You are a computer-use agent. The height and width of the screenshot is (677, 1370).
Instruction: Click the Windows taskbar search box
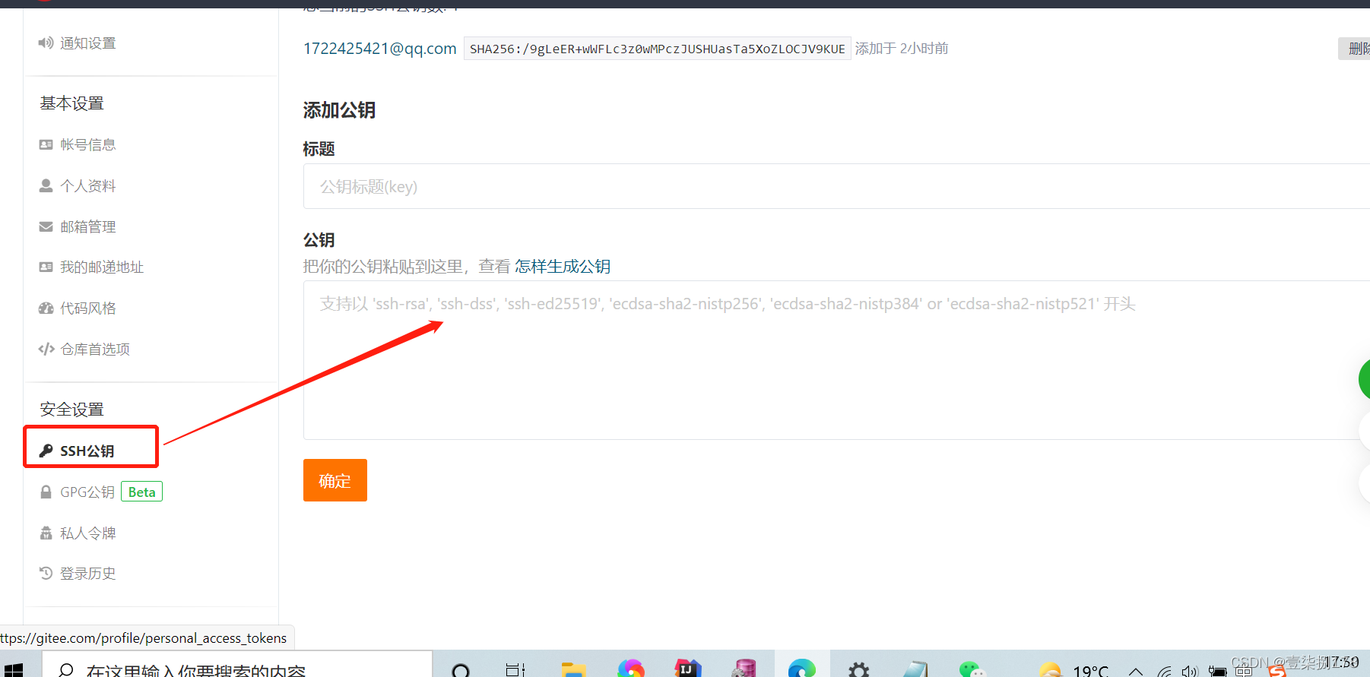coord(237,665)
